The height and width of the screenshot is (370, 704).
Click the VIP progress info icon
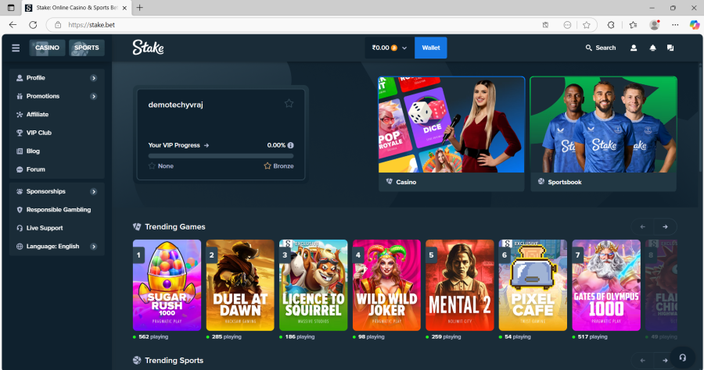290,146
